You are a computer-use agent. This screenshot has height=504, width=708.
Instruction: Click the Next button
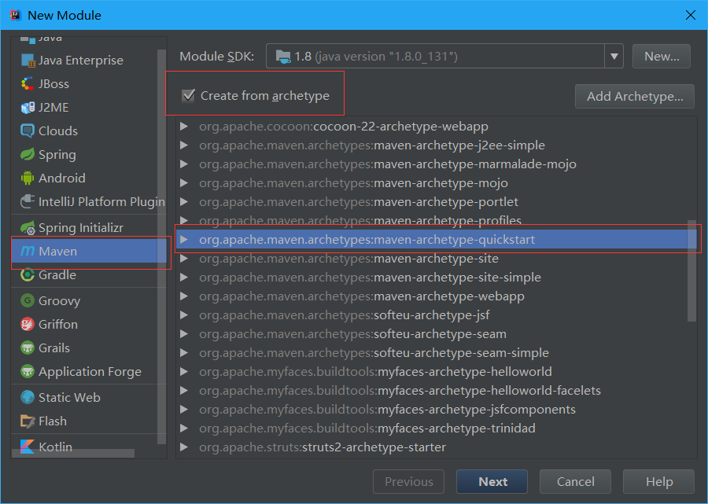(x=492, y=481)
